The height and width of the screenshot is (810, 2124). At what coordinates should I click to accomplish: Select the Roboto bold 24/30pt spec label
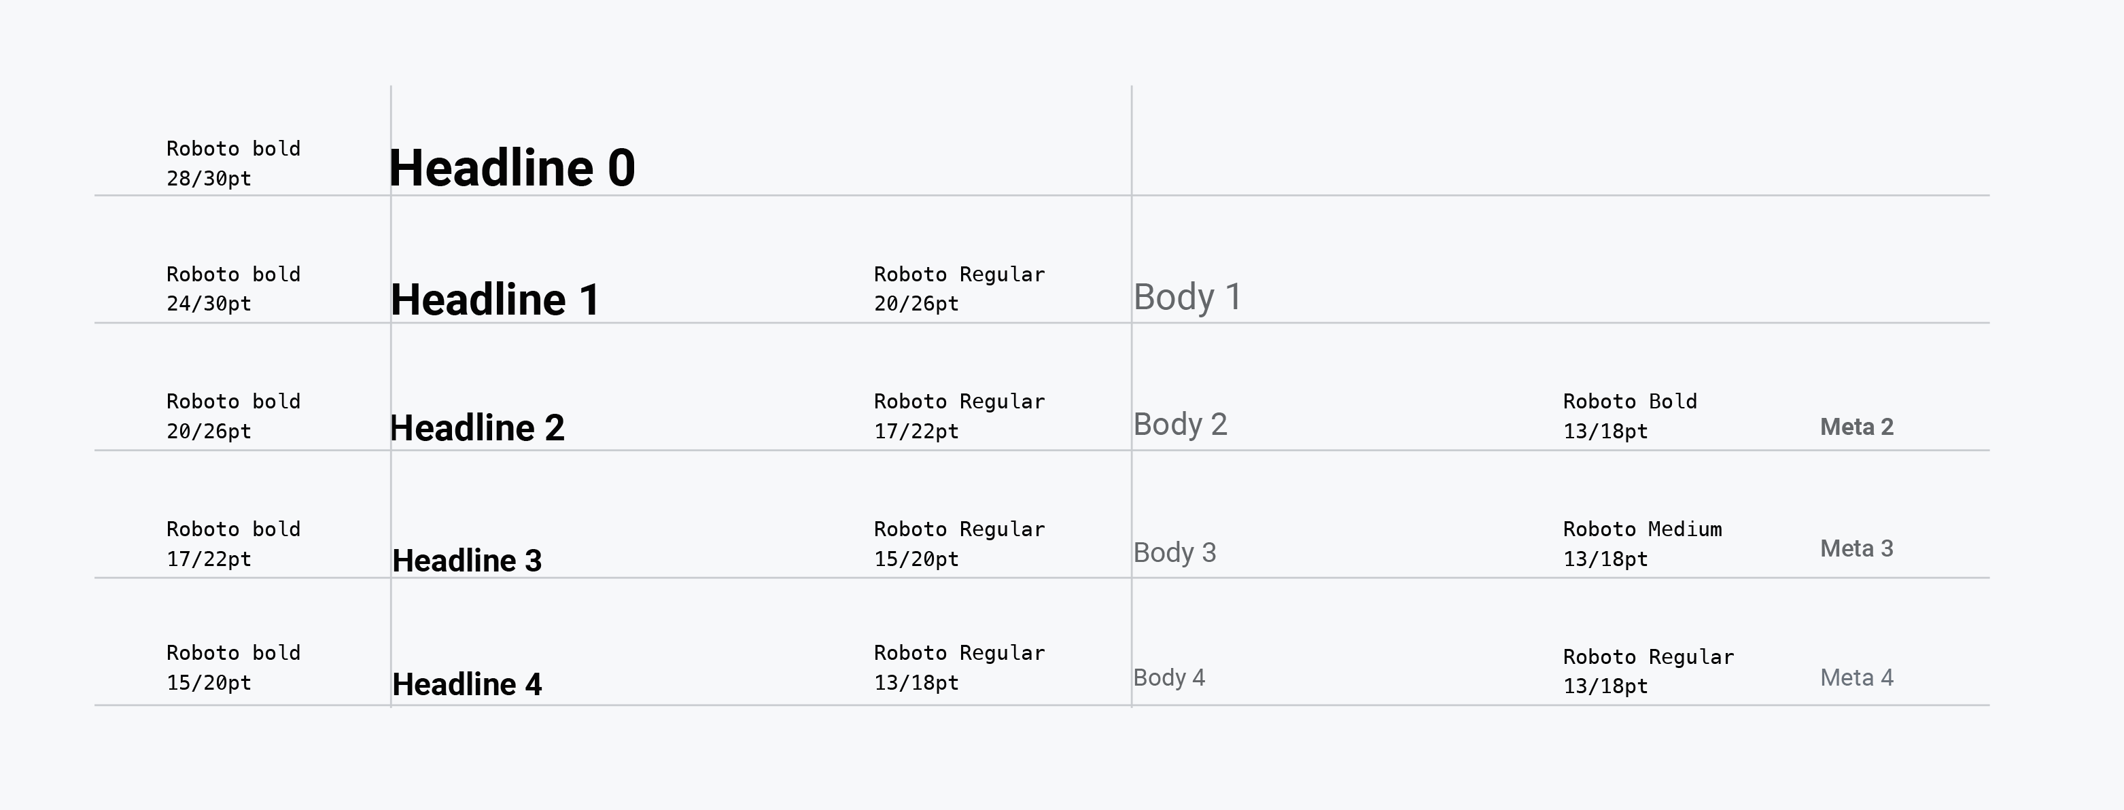point(233,288)
